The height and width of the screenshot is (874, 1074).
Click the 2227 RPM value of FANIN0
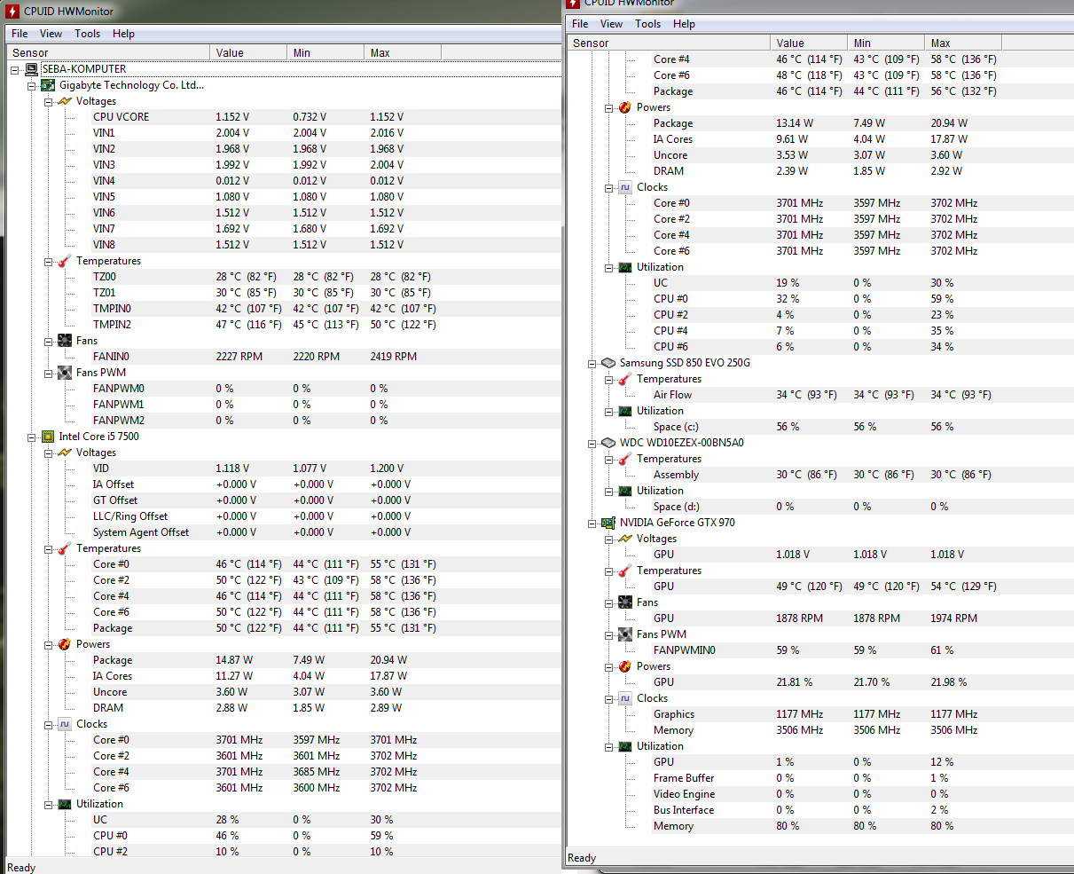pyautogui.click(x=239, y=357)
